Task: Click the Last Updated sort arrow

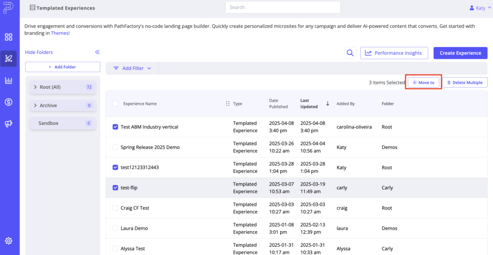Action: [327, 103]
